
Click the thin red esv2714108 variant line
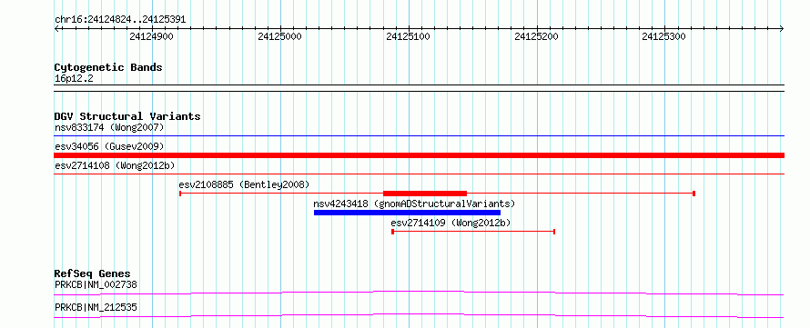(x=420, y=174)
